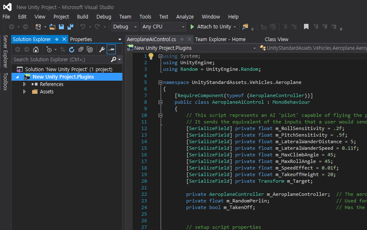
Task: Open the Solution Explorer search options arrow
Action: 119,60
